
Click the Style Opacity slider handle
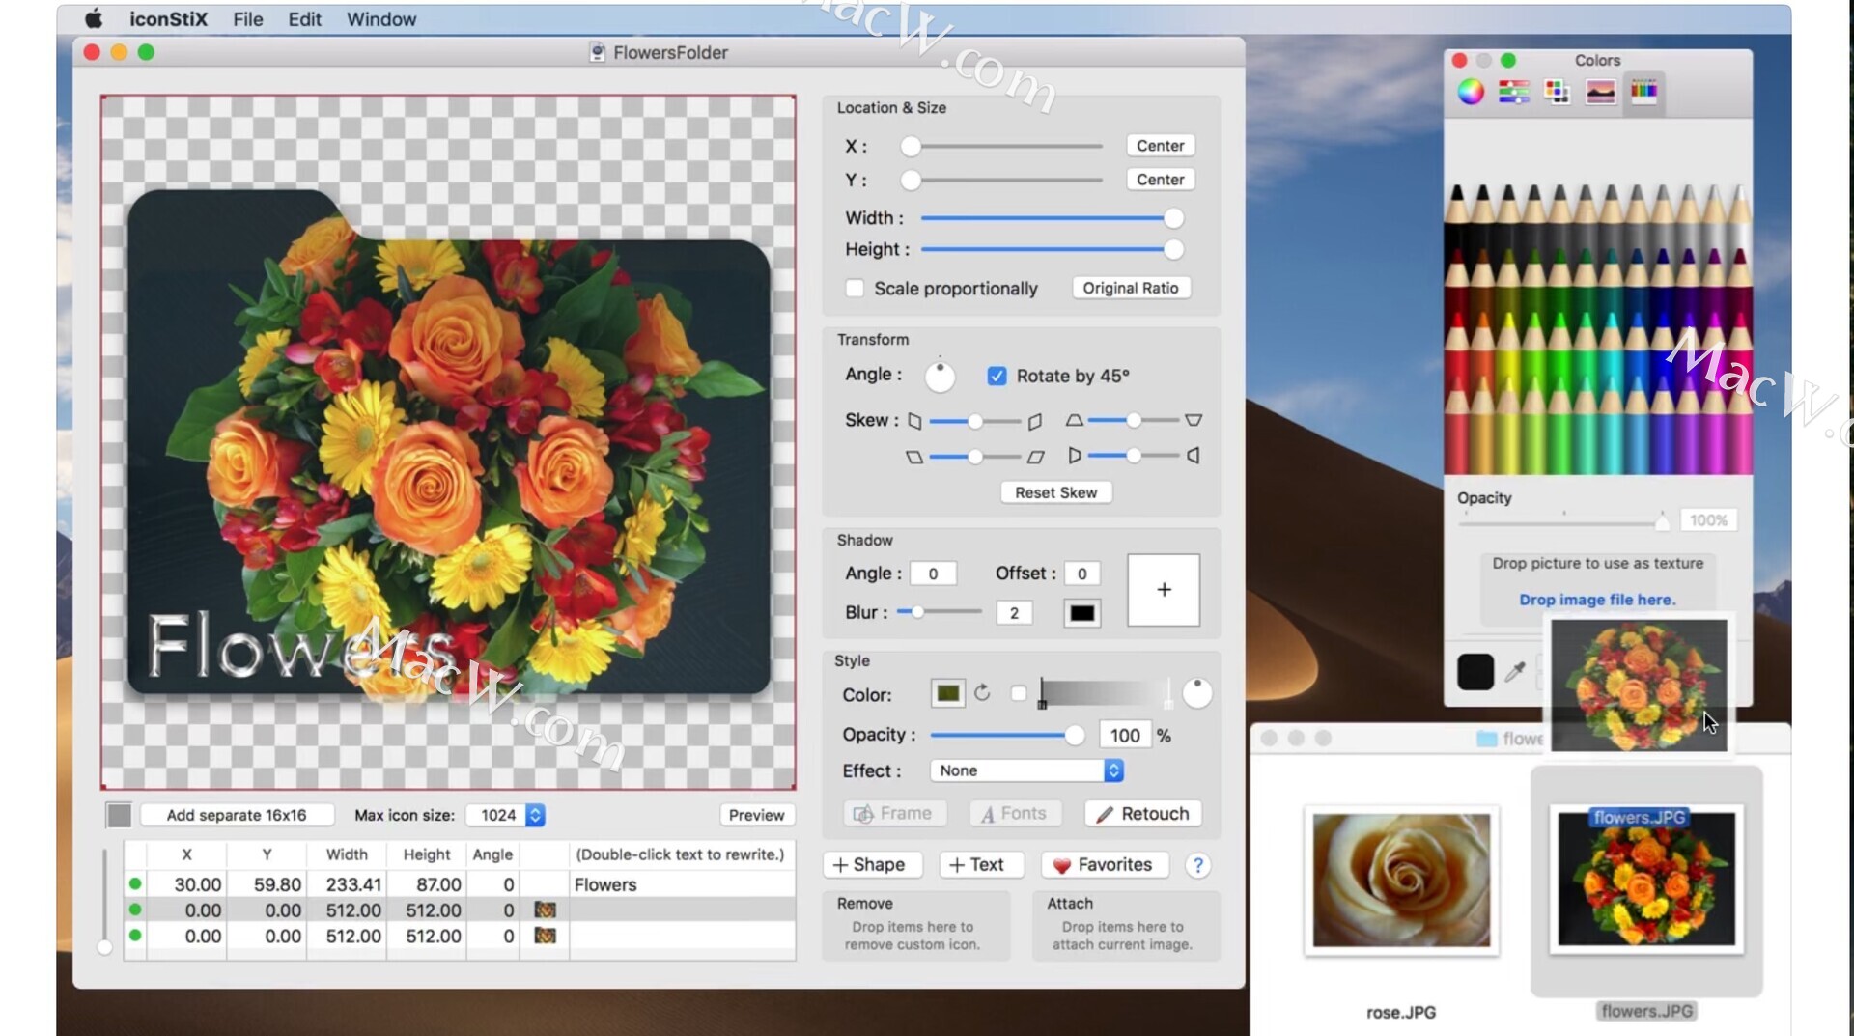[1074, 736]
